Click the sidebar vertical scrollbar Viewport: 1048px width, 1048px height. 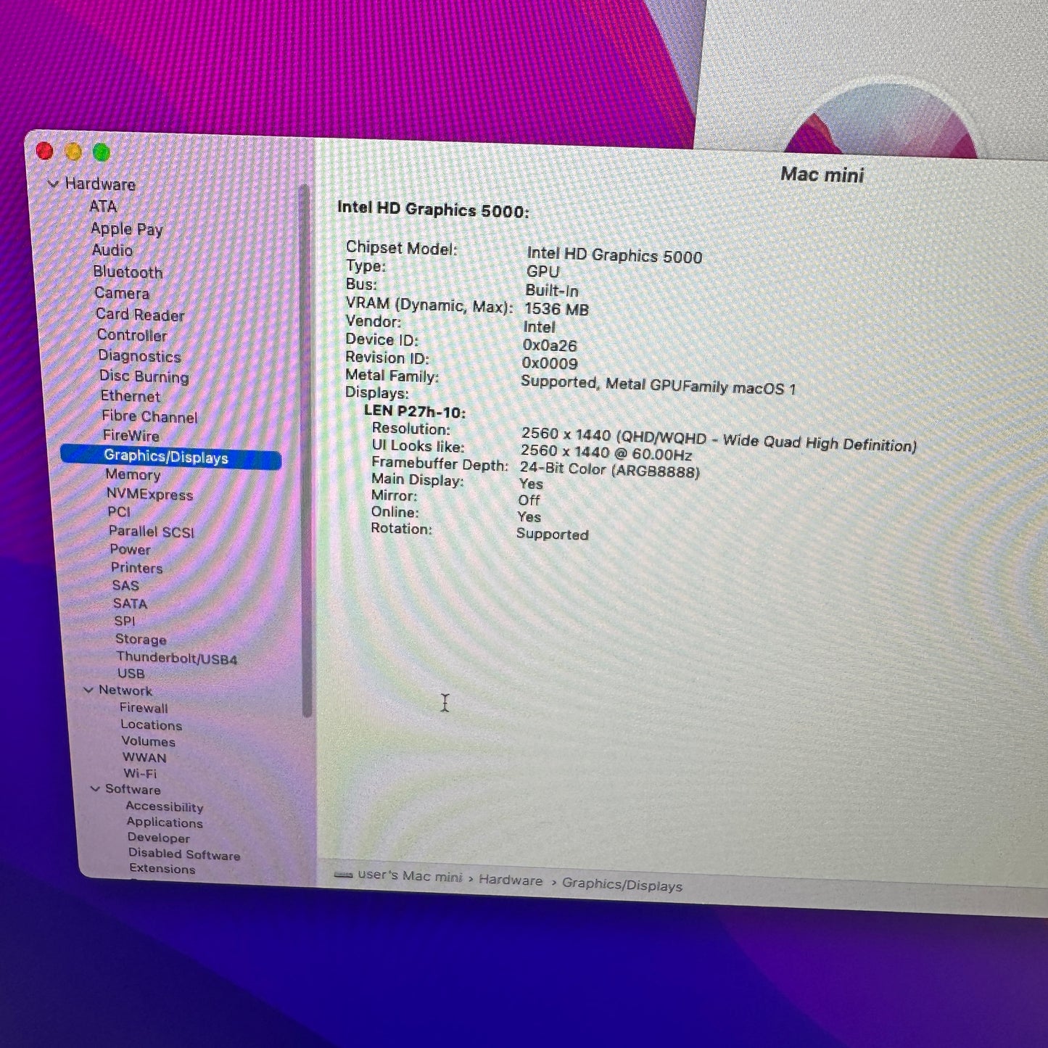[306, 450]
